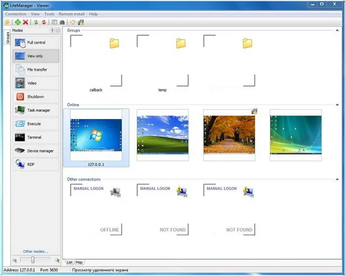Collapse the Online section

337,105
